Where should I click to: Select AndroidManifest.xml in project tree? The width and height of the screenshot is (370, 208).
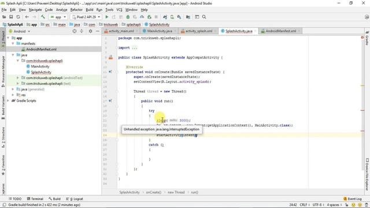(41, 49)
